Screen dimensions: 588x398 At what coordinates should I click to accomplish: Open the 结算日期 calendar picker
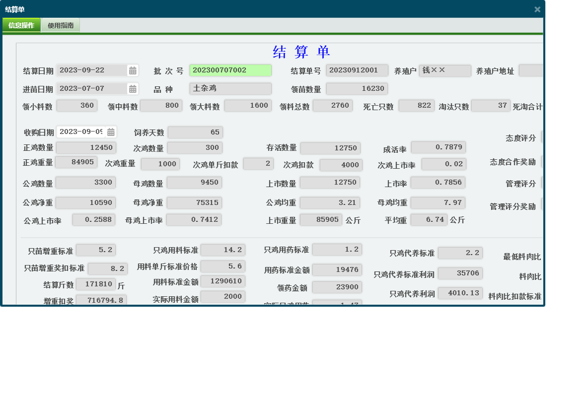(x=133, y=70)
